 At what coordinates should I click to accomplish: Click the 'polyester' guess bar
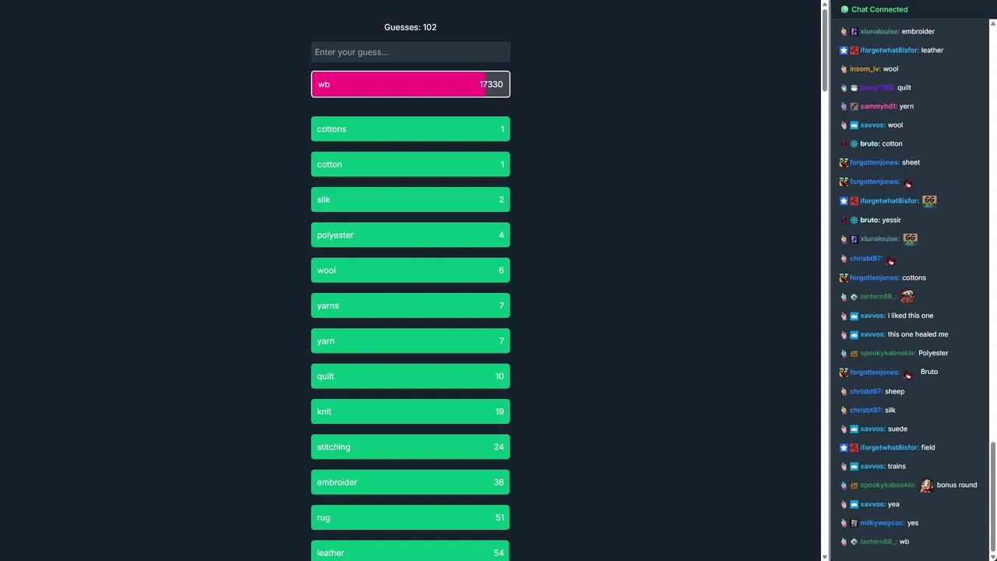tap(410, 235)
